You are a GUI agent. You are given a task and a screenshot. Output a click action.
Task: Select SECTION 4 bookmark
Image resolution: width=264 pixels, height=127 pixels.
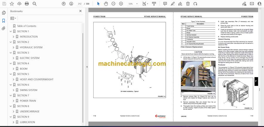point(23,63)
